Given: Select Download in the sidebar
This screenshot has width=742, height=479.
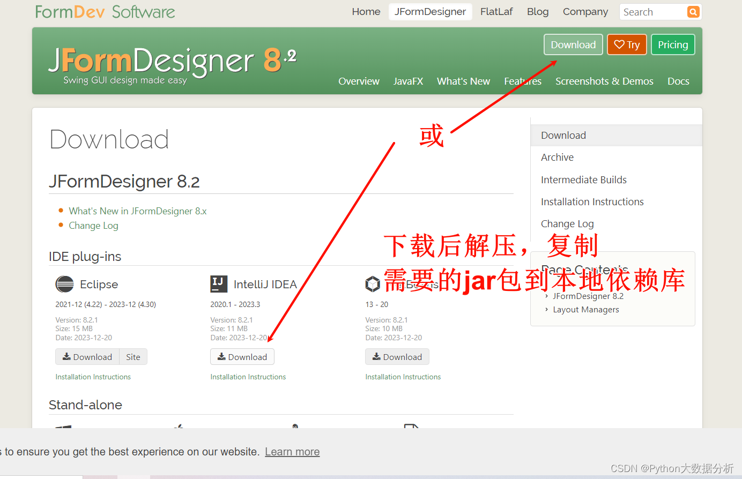Looking at the screenshot, I should [617, 135].
